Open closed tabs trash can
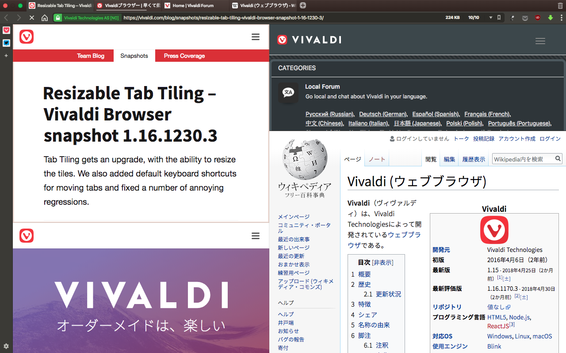This screenshot has height=353, width=566. (560, 6)
